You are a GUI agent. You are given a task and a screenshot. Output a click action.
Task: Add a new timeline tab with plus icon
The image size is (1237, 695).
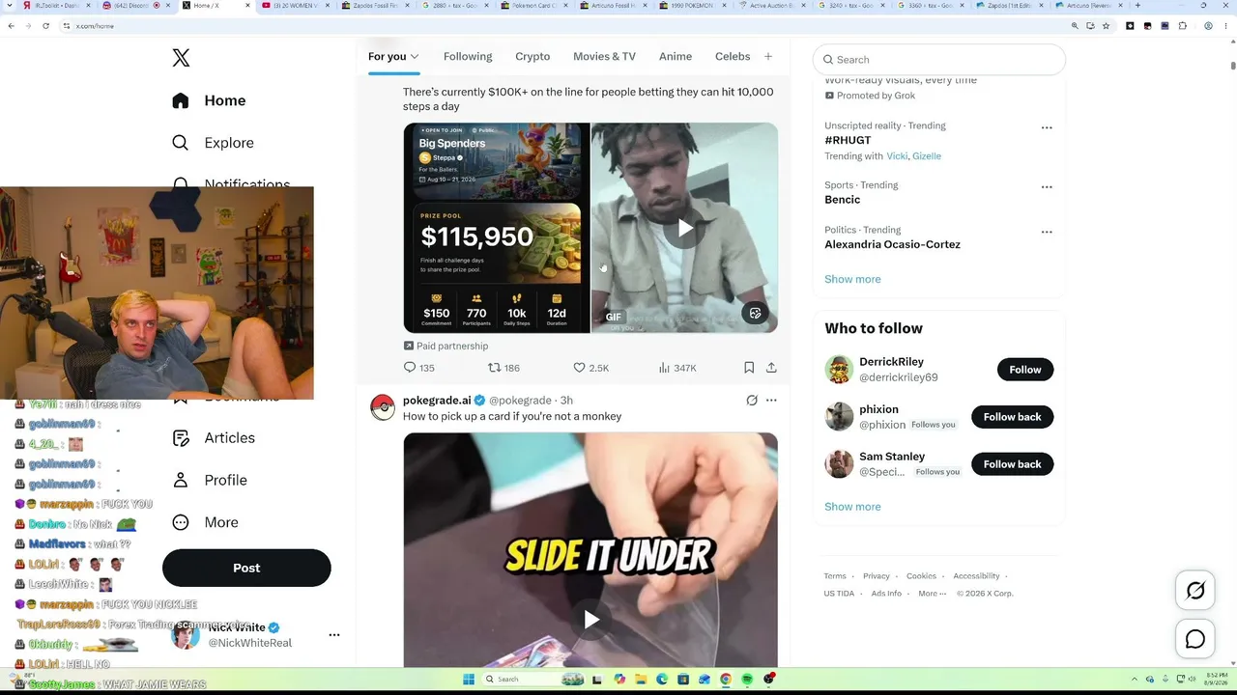pos(768,57)
